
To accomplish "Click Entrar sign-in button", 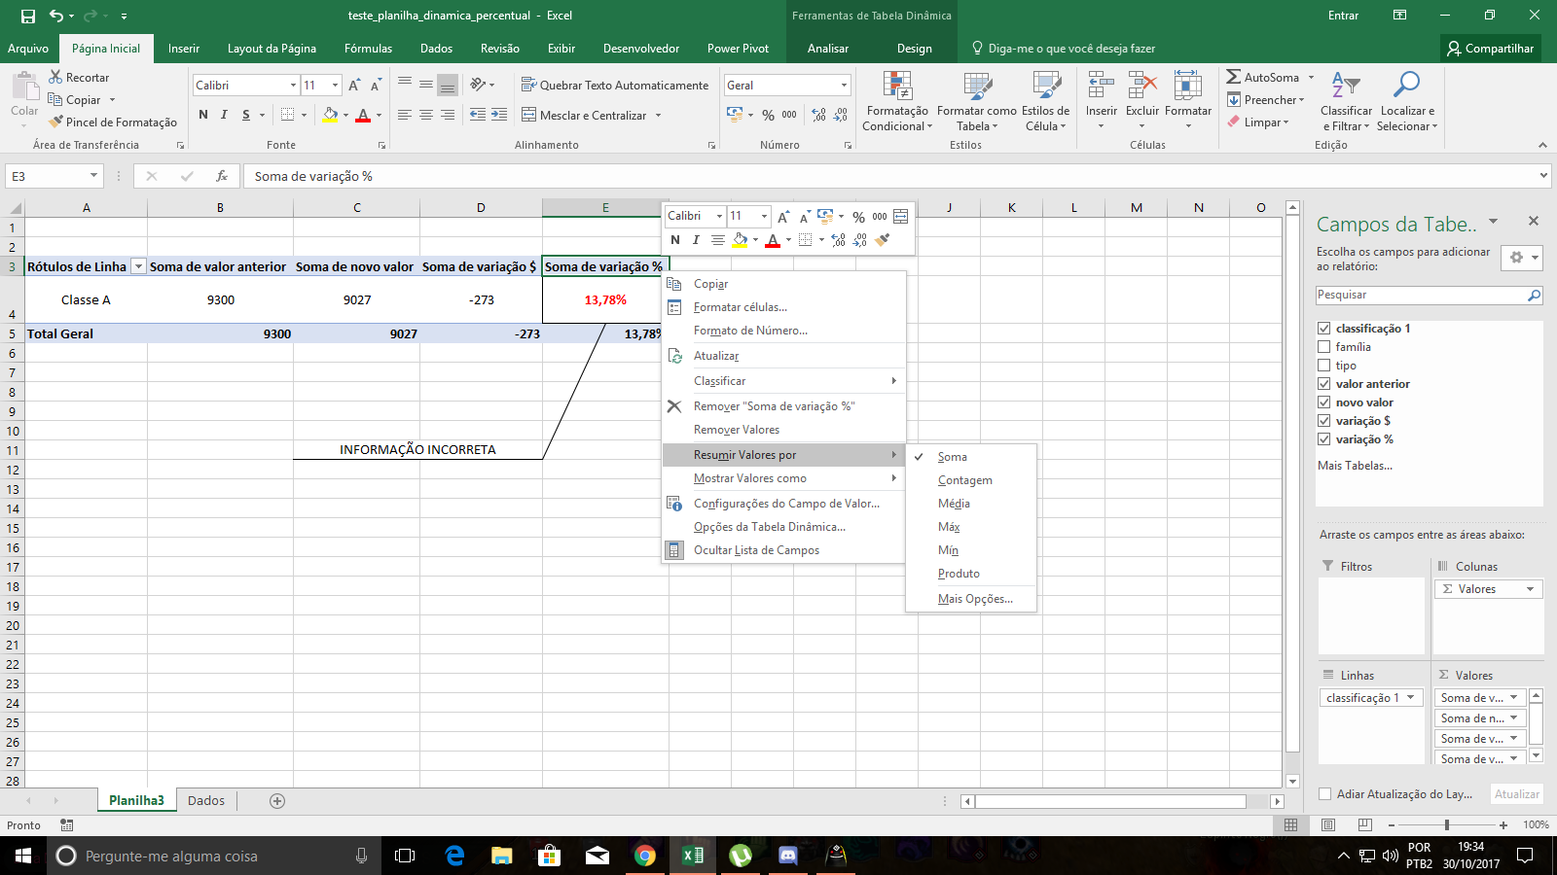I will 1343,16.
